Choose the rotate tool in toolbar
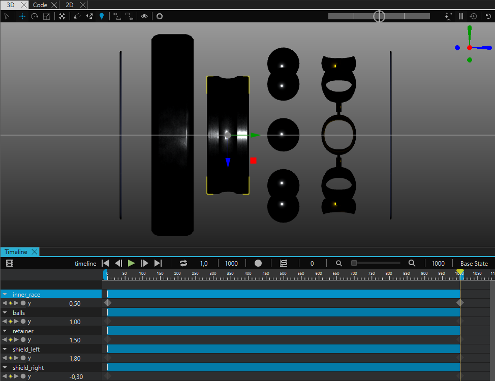Image resolution: width=495 pixels, height=381 pixels. click(35, 16)
